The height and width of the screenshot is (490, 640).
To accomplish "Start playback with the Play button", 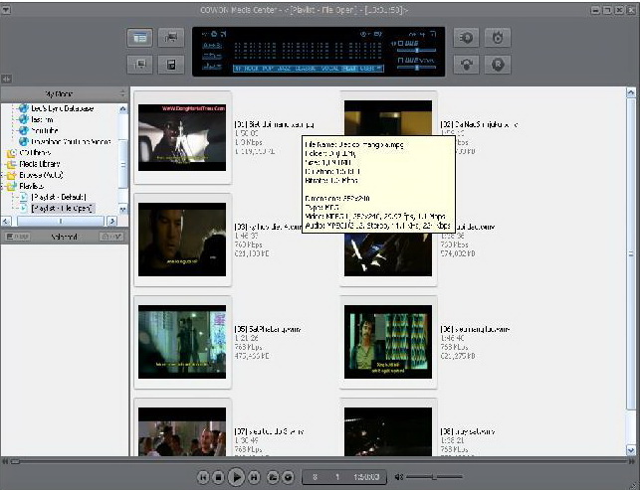I will click(236, 476).
